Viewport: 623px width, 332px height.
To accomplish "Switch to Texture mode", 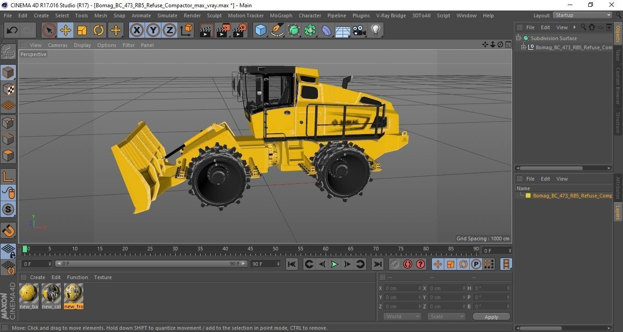I will point(8,89).
